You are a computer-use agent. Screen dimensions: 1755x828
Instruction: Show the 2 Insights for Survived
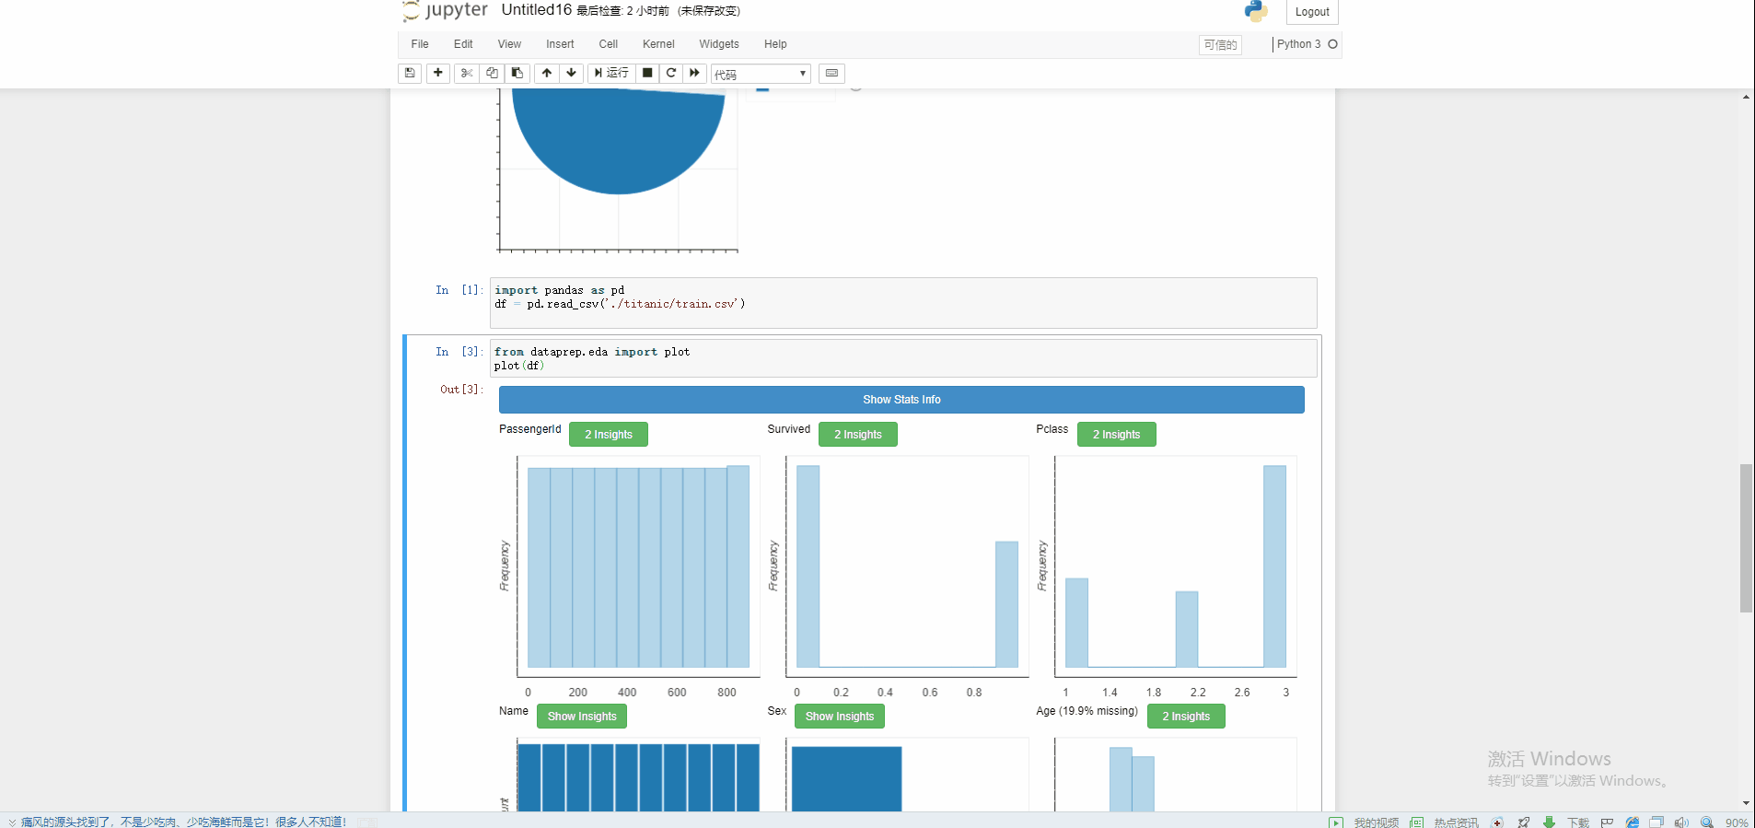858,435
